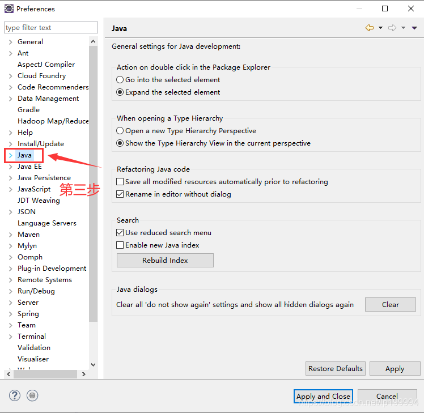This screenshot has height=413, width=424.
Task: Expand the Java tree node arrow
Action: [x=11, y=155]
